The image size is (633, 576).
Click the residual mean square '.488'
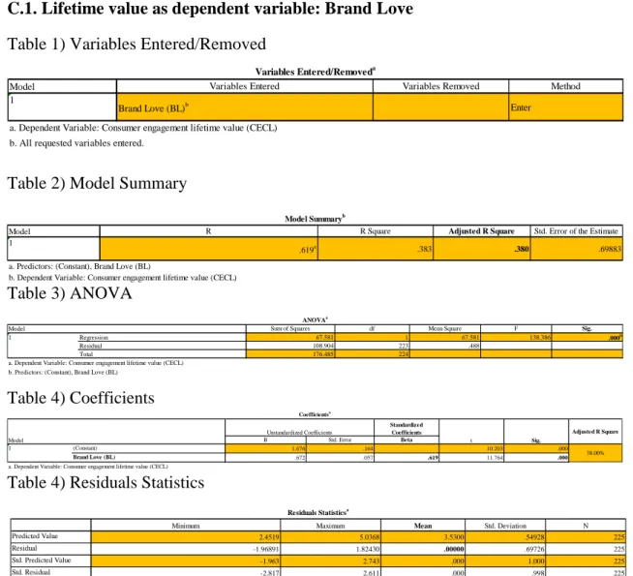473,346
